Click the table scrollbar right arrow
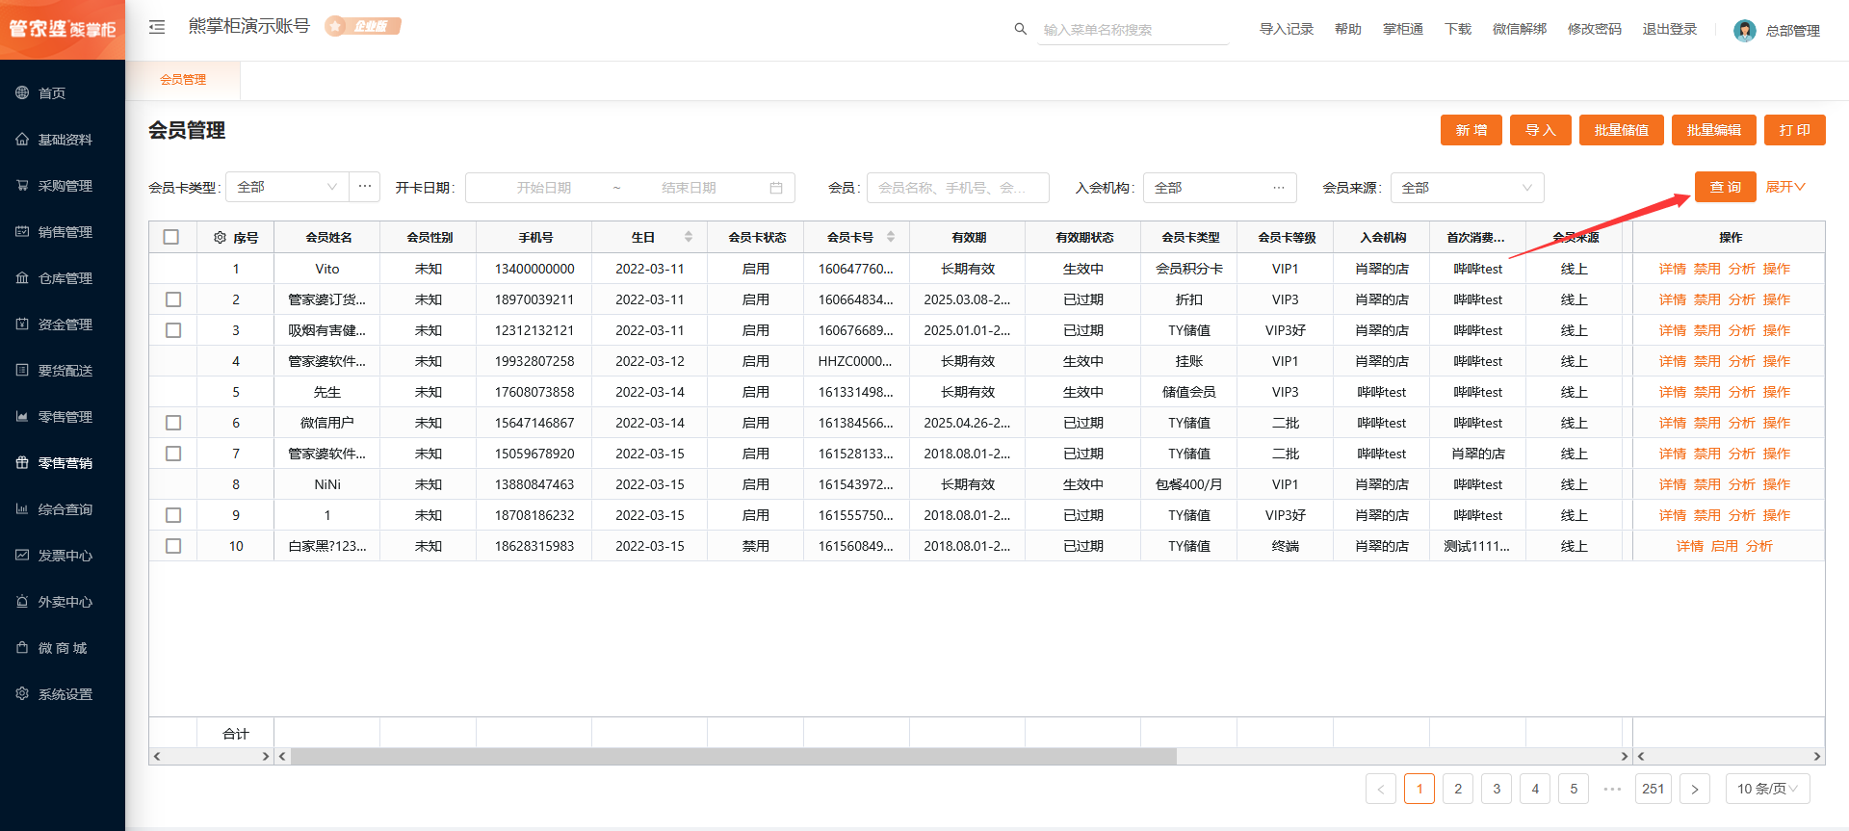 click(x=1624, y=757)
